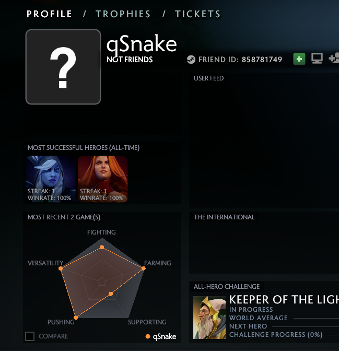
Task: Click the monitor icon beside Friend ID
Action: click(317, 58)
